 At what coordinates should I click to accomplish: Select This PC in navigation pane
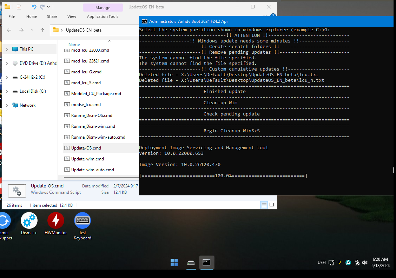pos(26,49)
